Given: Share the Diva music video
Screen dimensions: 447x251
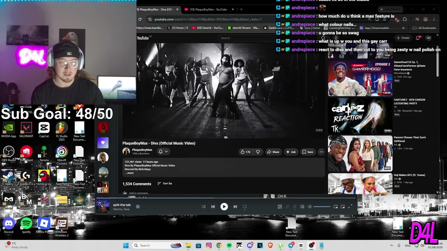Looking at the screenshot, I should pos(273,152).
